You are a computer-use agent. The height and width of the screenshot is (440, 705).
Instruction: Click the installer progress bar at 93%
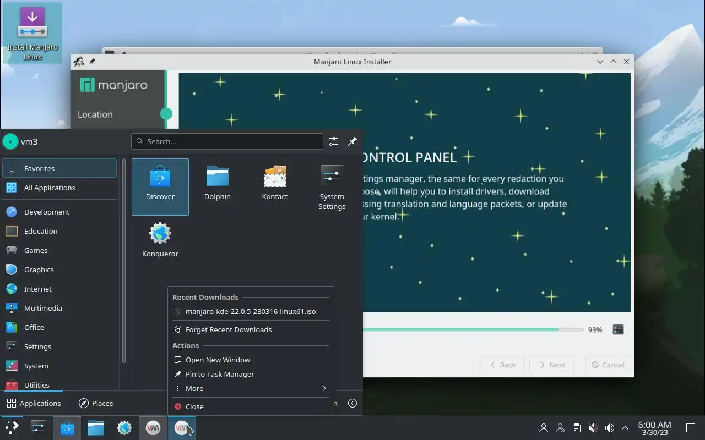473,329
